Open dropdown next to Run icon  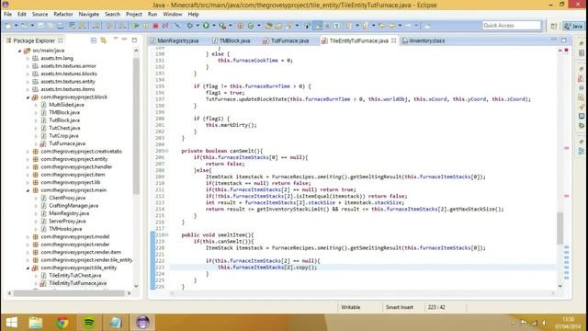(x=214, y=26)
